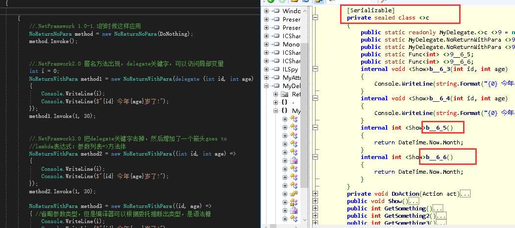Expand the GetSomething2() method body
Image resolution: width=515 pixels, height=228 pixels.
315,216
